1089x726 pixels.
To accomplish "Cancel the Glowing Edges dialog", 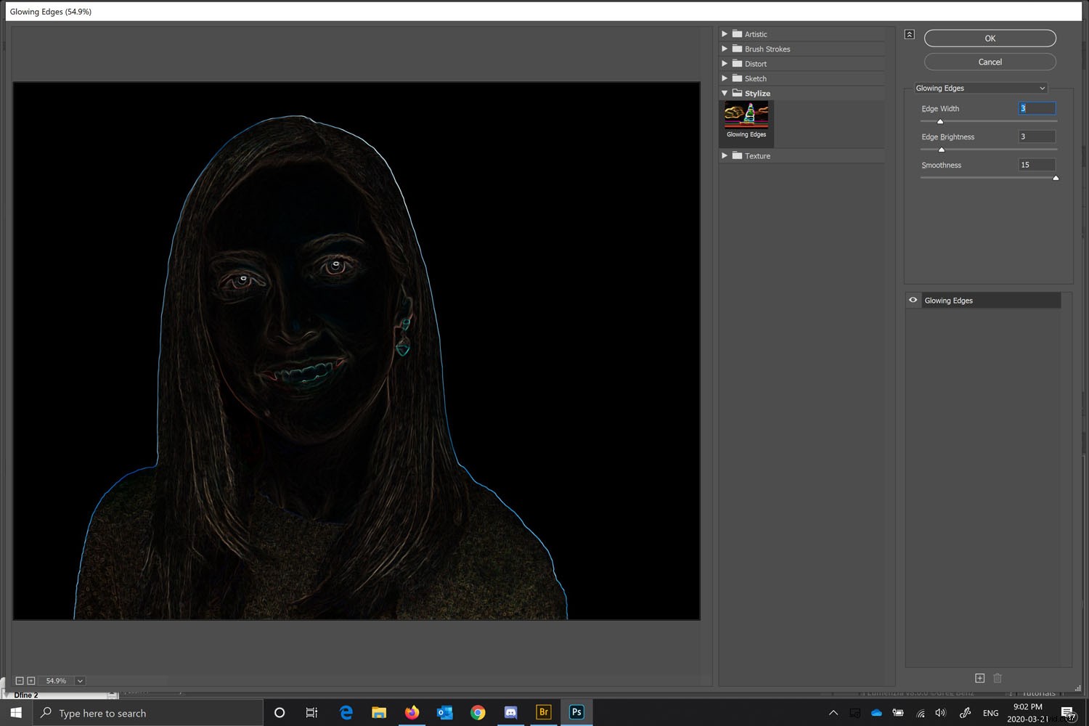I will tap(990, 62).
